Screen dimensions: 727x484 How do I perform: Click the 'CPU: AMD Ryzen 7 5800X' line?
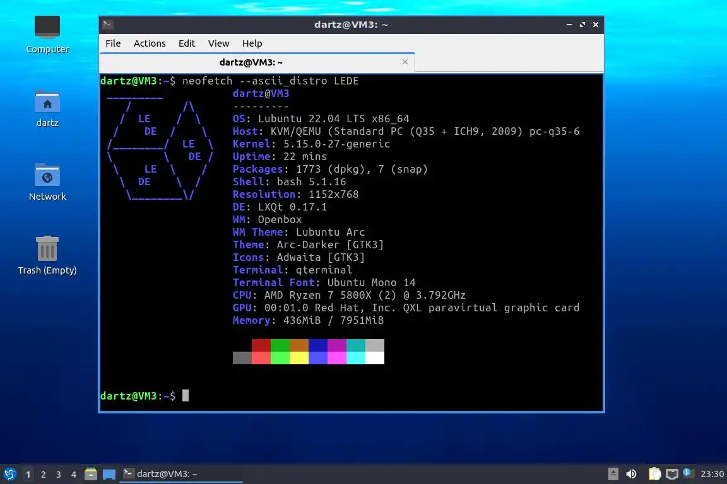(x=349, y=295)
